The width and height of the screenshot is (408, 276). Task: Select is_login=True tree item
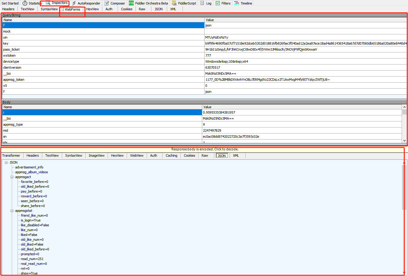30,220
